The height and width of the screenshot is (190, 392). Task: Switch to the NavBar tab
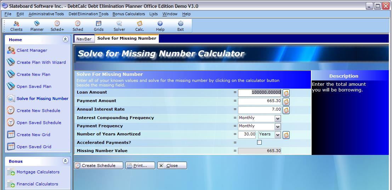(84, 39)
